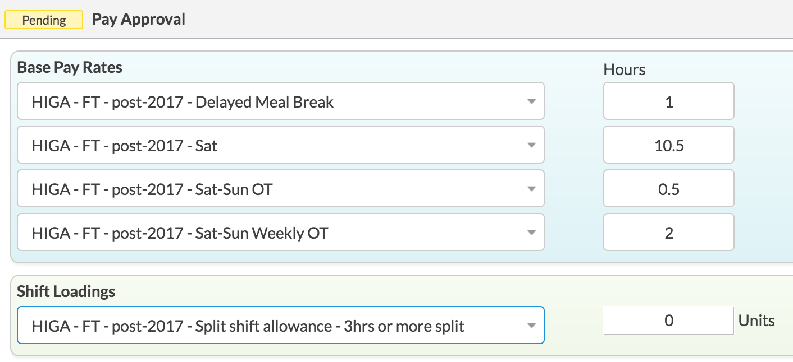The width and height of the screenshot is (793, 362).
Task: Click the arrow icon for Sat-Sun Weekly OT
Action: pos(531,233)
